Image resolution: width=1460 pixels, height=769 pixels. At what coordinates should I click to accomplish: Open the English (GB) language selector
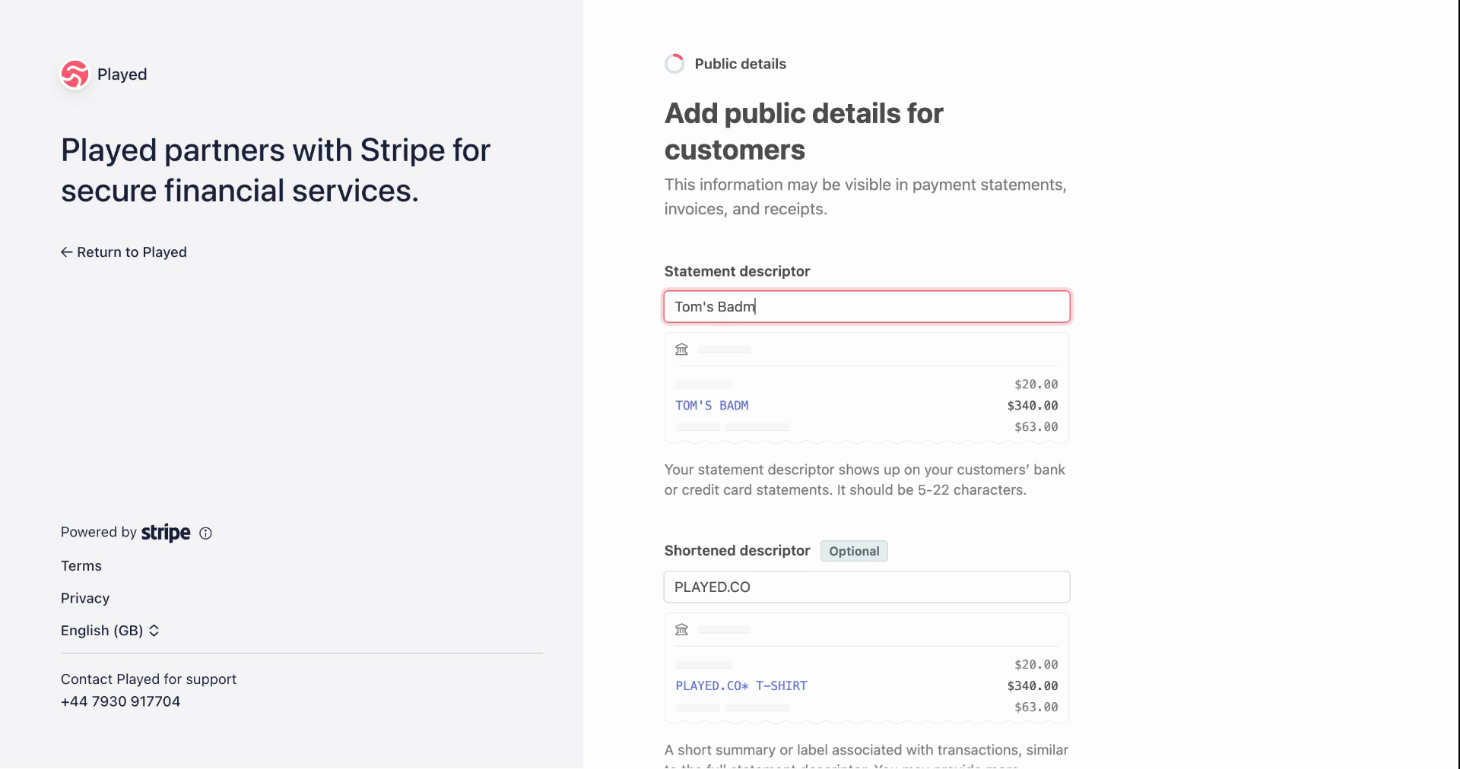tap(110, 631)
